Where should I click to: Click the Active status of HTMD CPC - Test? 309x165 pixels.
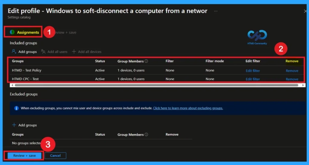100,79
